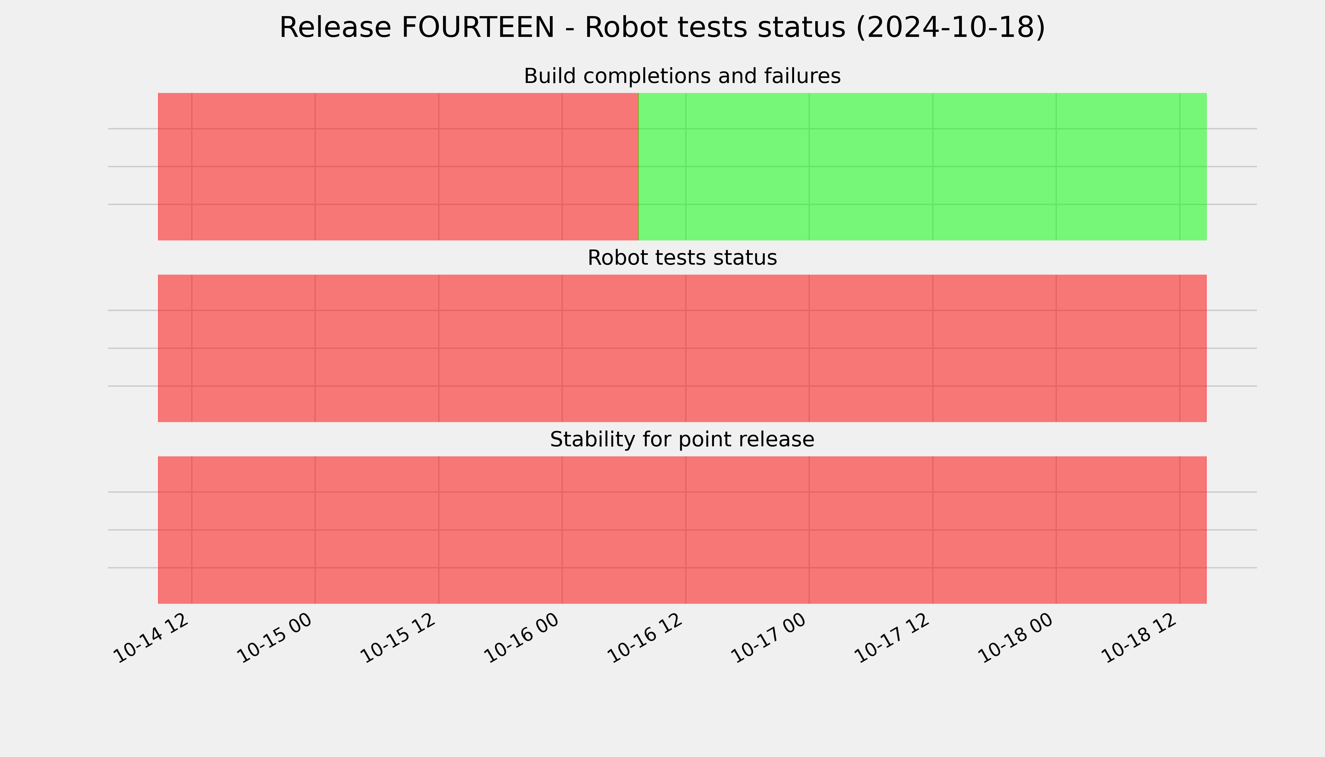1325x757 pixels.
Task: Click the red Stability for point release band
Action: coord(682,530)
